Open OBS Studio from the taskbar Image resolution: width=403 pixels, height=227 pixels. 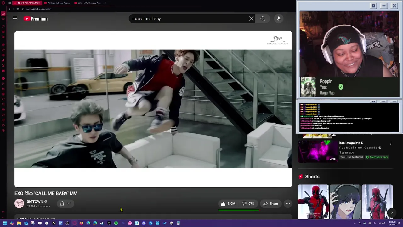[67, 223]
